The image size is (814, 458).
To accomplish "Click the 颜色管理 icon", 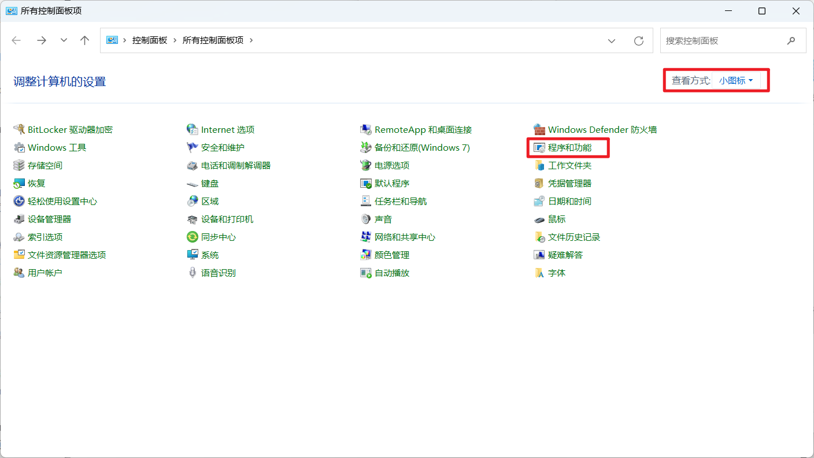I will pyautogui.click(x=366, y=255).
